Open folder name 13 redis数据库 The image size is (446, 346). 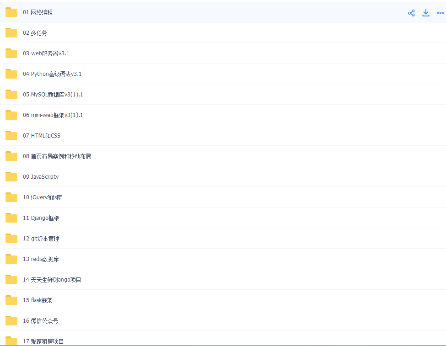tap(41, 259)
